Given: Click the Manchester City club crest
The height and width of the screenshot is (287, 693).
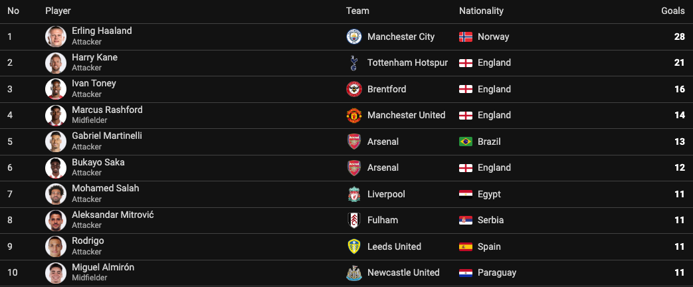Looking at the screenshot, I should point(353,37).
